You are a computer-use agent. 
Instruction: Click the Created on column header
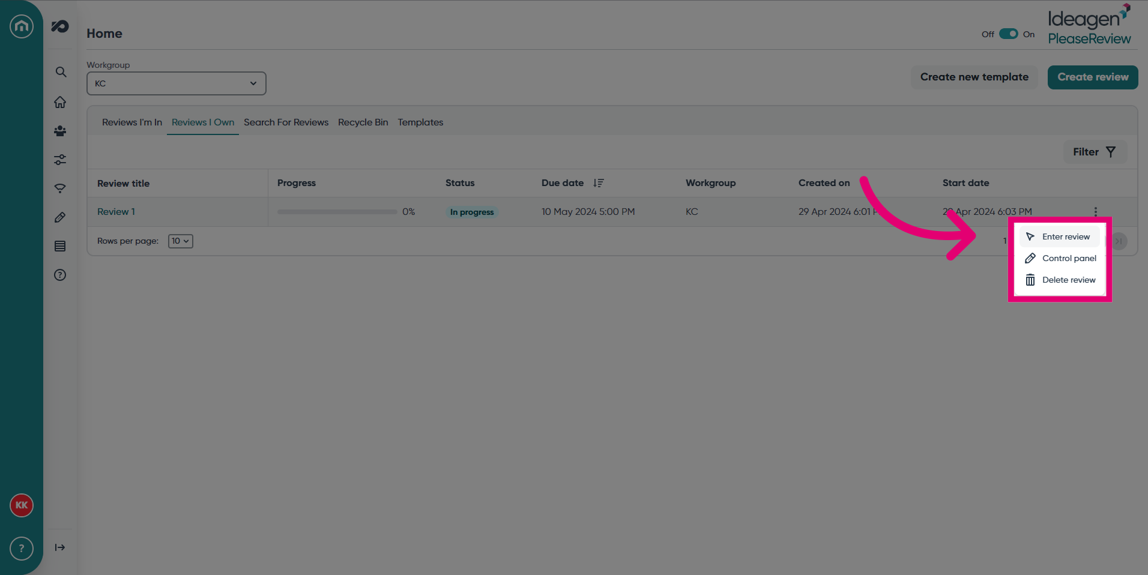(x=824, y=183)
